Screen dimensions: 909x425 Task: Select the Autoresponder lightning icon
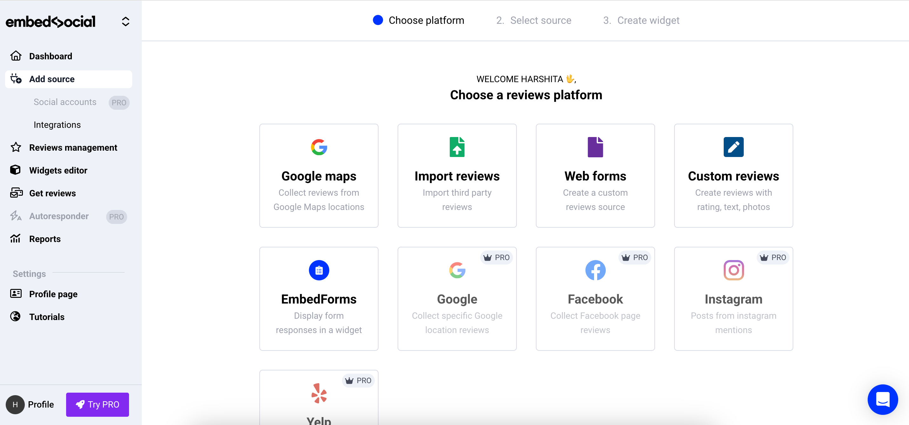(16, 216)
